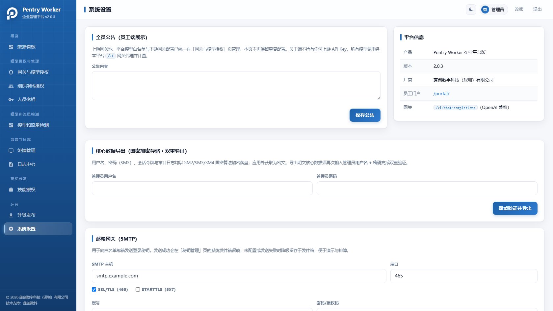Click the people icon for 组织架构授权

tap(11, 86)
